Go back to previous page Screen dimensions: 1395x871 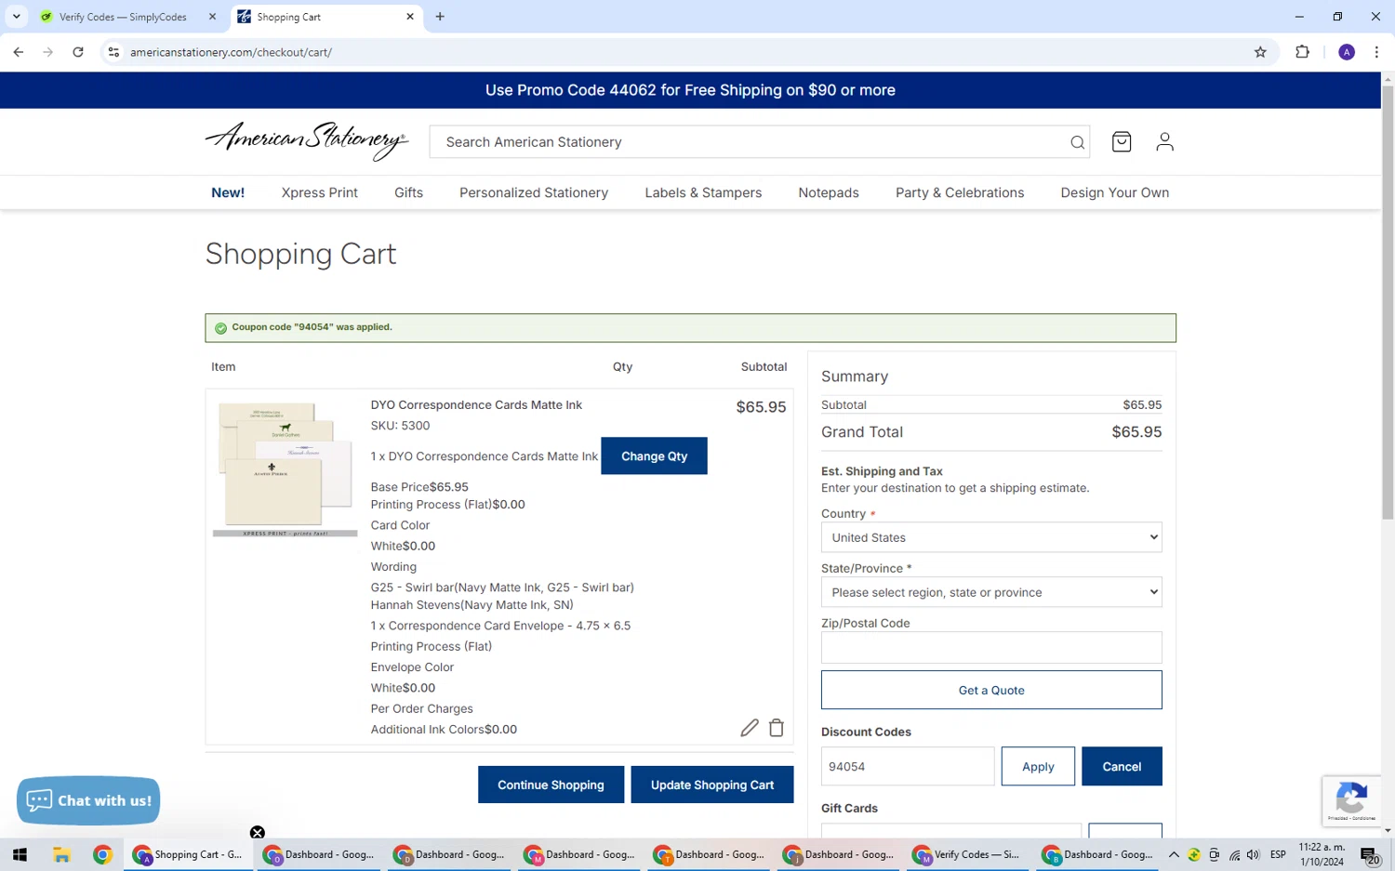(x=19, y=52)
